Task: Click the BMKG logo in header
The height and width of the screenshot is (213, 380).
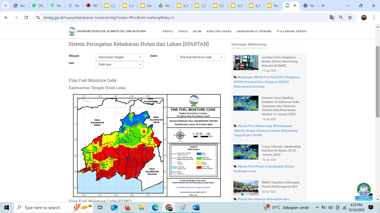Action: coord(72,31)
